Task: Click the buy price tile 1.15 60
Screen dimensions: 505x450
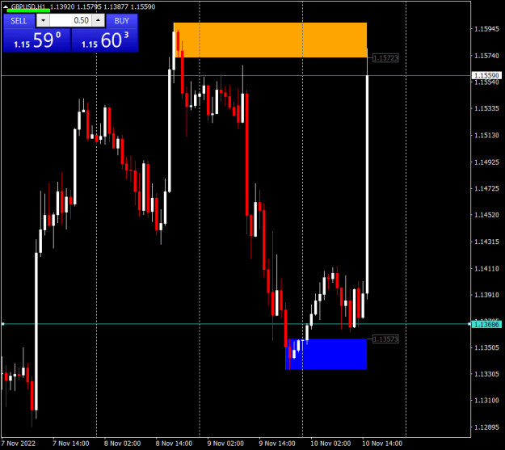Action: click(x=105, y=40)
